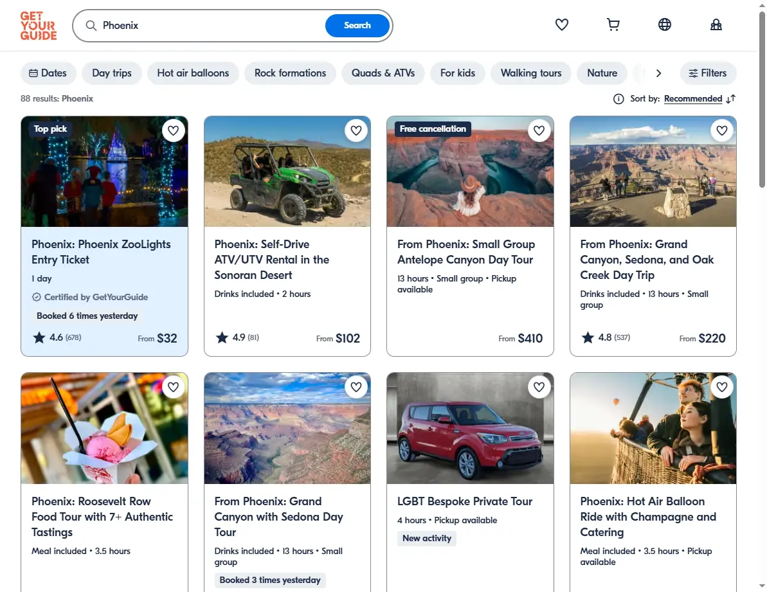Open Phoenix ZooLights Entry Ticket title

[101, 252]
